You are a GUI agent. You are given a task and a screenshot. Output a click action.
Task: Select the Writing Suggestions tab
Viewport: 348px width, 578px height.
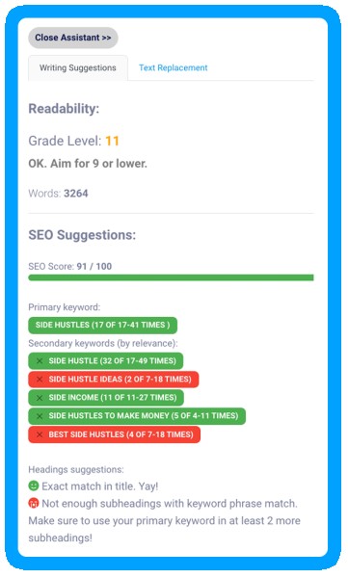[78, 67]
